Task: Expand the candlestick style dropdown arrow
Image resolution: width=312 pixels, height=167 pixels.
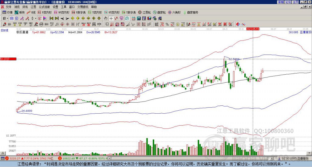Action: pos(35,19)
